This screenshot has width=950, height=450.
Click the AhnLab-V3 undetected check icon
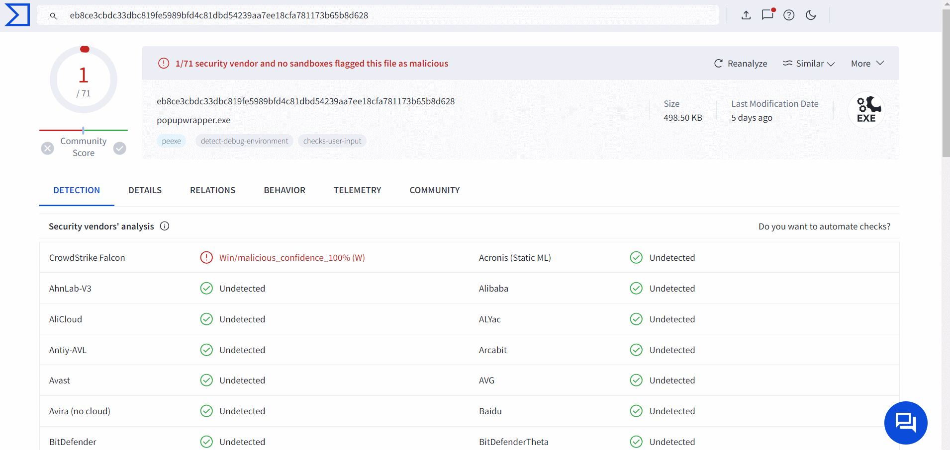tap(206, 288)
